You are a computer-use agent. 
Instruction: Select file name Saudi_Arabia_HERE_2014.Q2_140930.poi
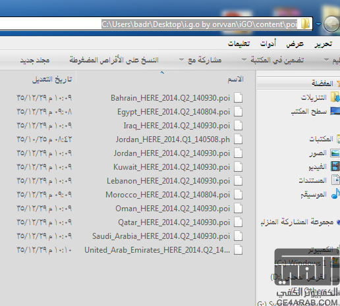pos(161,236)
